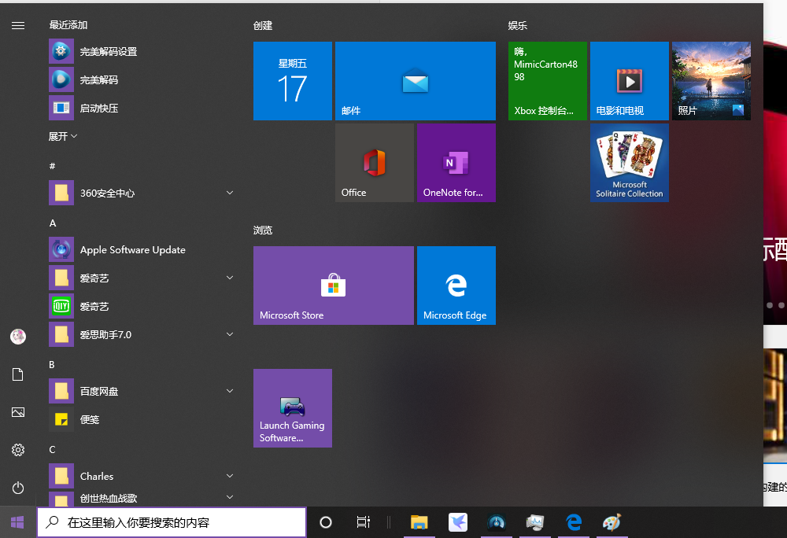Launch the green 爱奇艺 app icon
The width and height of the screenshot is (787, 538).
(x=61, y=306)
